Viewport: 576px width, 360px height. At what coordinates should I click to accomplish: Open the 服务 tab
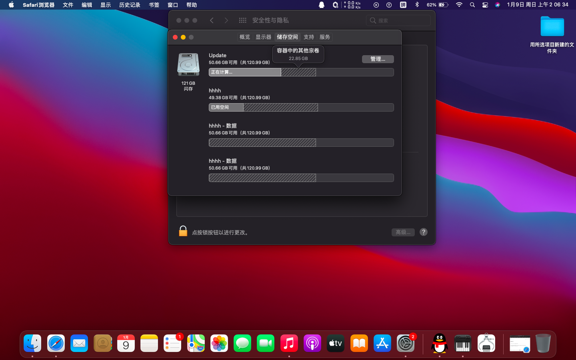point(324,37)
